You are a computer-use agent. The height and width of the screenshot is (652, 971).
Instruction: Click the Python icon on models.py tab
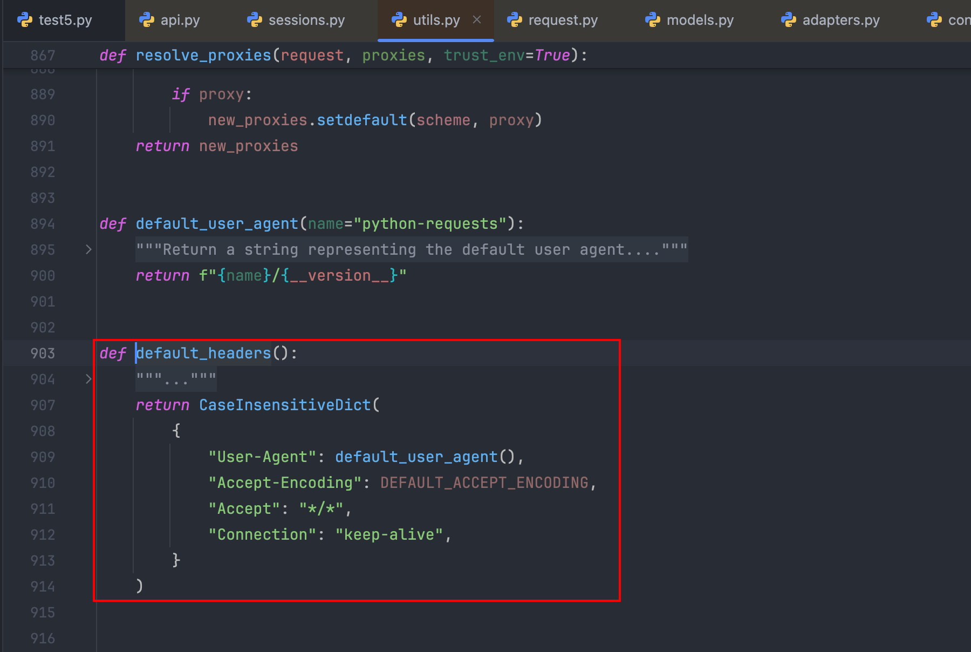[x=653, y=21]
